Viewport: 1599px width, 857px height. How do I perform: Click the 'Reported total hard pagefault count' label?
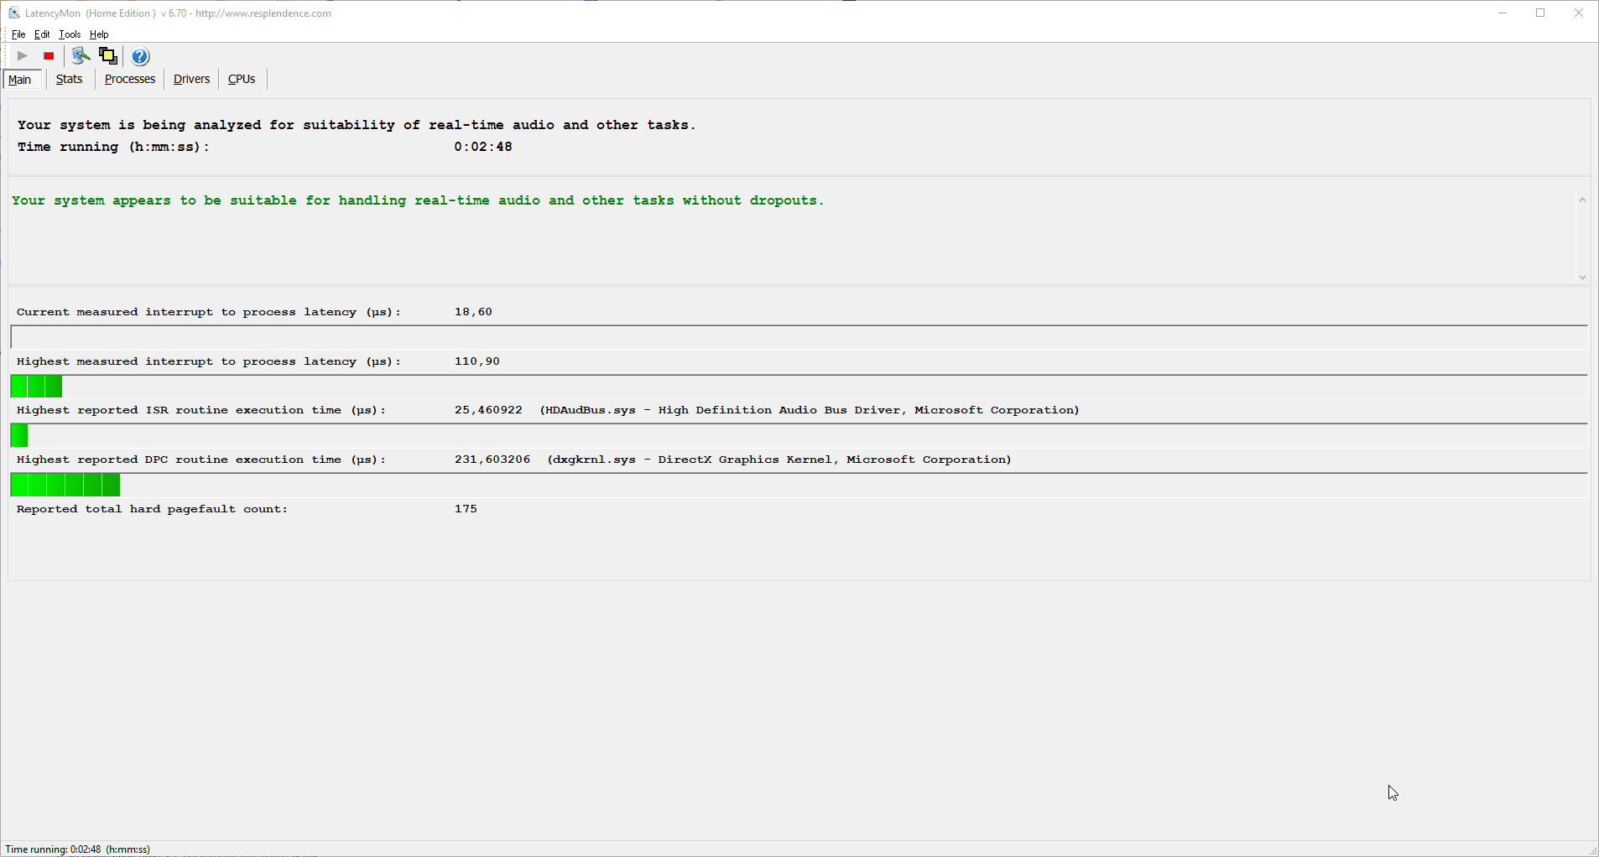click(x=152, y=509)
